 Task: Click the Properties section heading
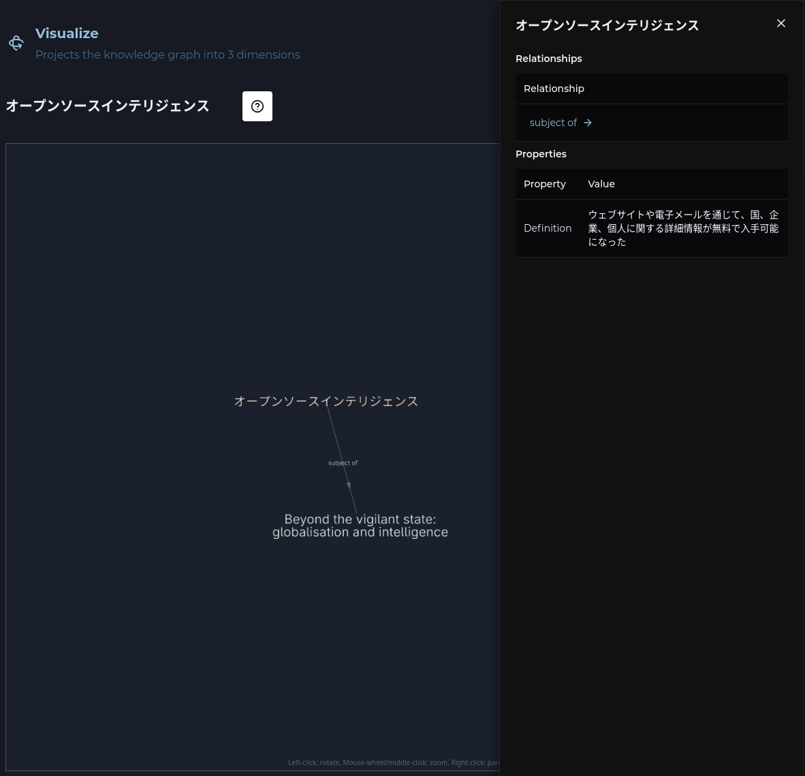(541, 154)
